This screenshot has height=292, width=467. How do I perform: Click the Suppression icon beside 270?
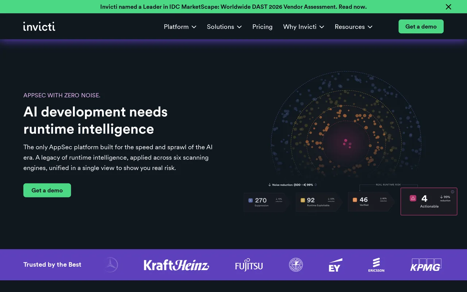tap(250, 200)
